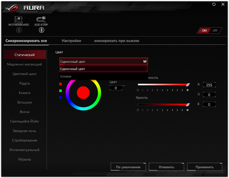Pick the blue color swatch
Screen dimensions: 229x178
(x=60, y=98)
